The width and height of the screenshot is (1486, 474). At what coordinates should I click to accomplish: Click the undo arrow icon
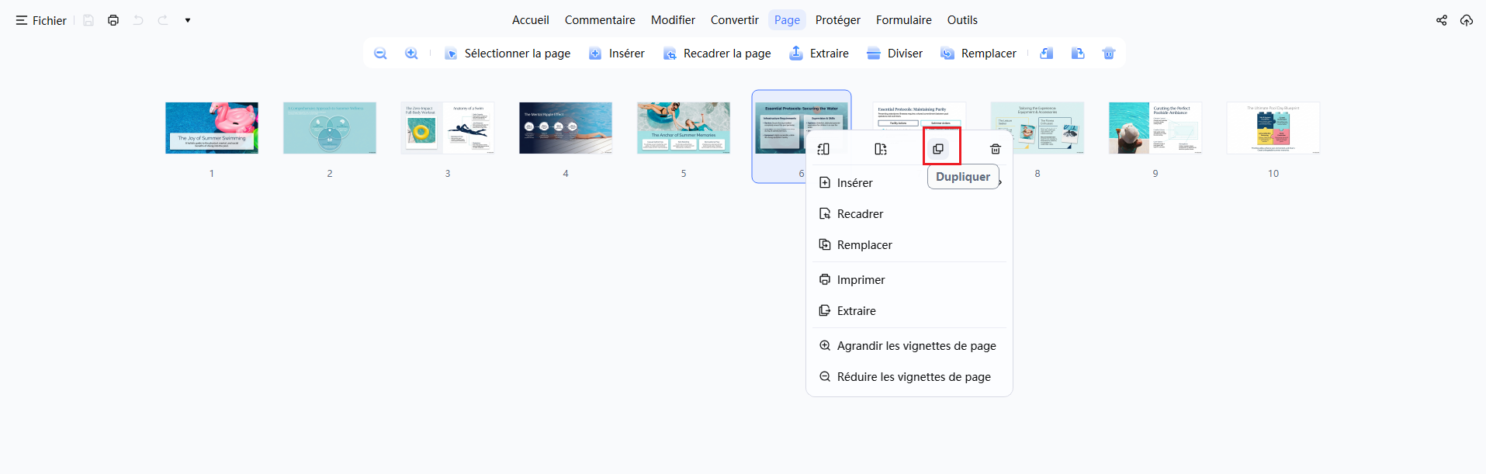[138, 20]
